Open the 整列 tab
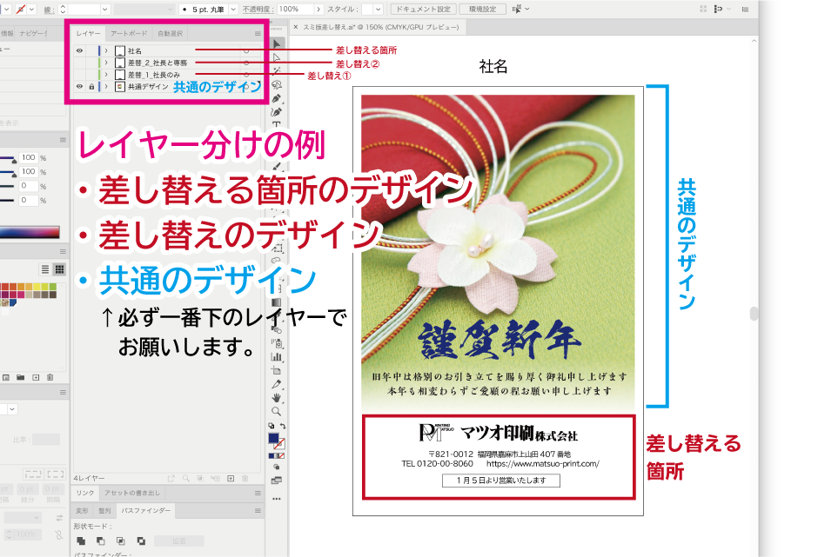818x557 pixels. coord(104,511)
